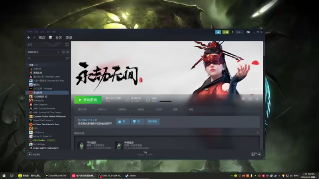Switch to OBS 27.2.4 taskbar window
This screenshot has height=179, width=319.
point(109,175)
